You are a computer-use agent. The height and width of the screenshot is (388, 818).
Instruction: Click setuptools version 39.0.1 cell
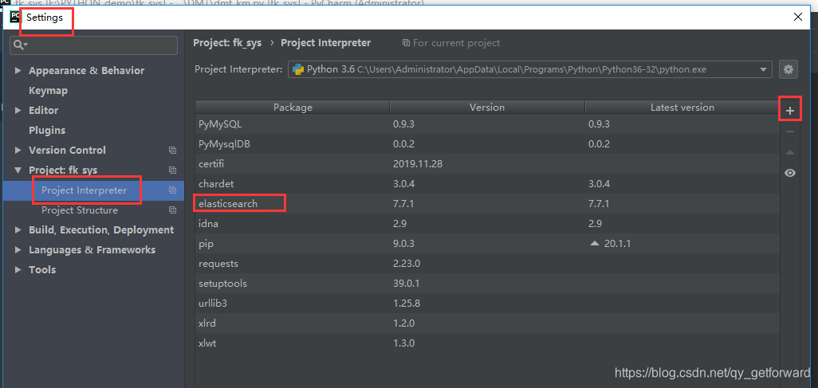click(407, 284)
